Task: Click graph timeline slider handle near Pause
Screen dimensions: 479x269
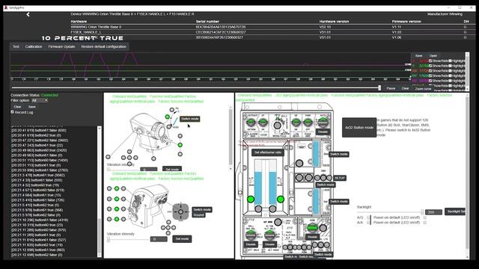Action: click(x=379, y=88)
